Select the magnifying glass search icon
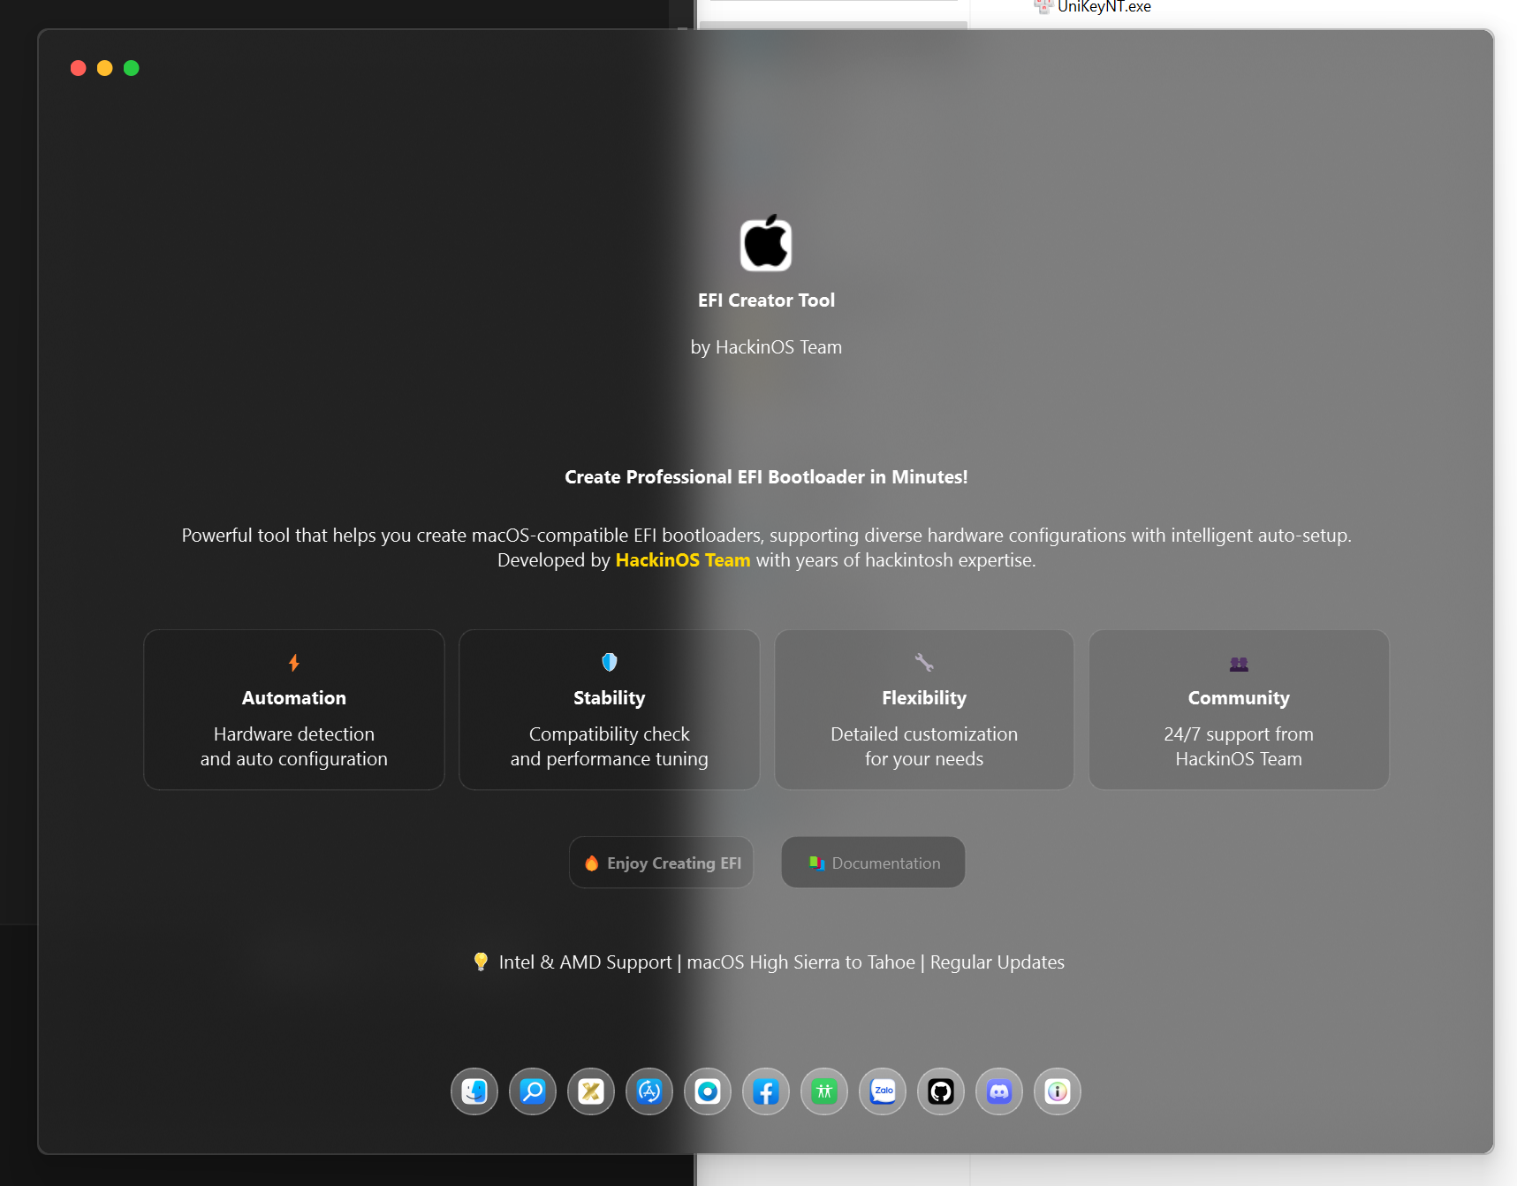This screenshot has width=1517, height=1186. click(533, 1091)
